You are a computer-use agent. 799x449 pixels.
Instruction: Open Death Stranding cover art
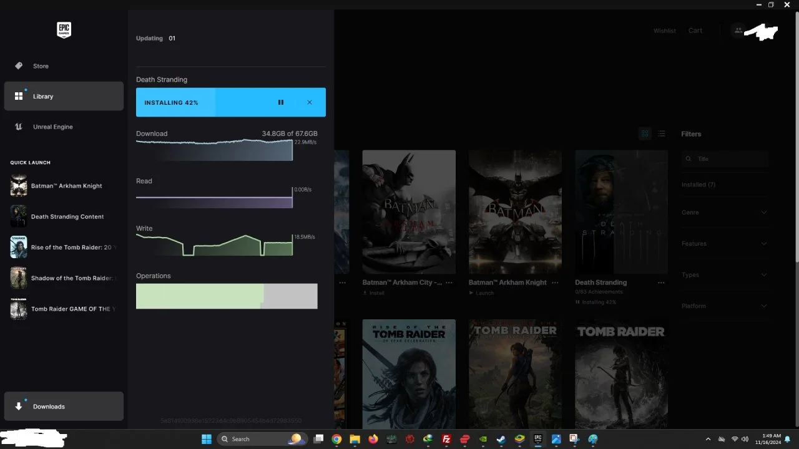coord(621,212)
